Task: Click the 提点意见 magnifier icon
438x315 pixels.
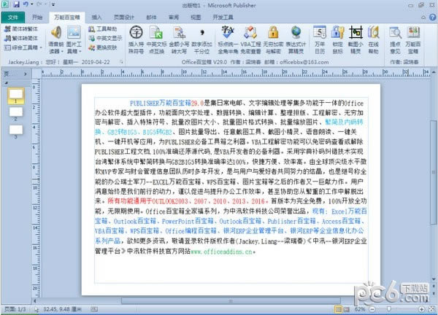Action: 395,33
